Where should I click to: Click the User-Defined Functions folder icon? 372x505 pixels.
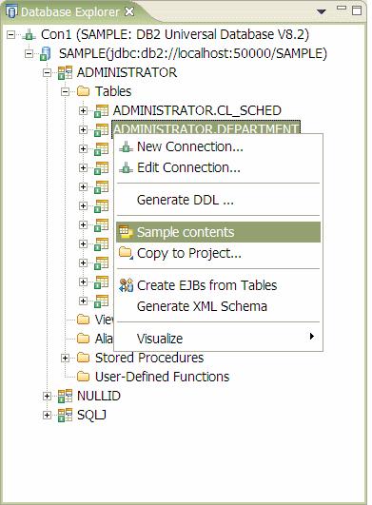click(83, 377)
